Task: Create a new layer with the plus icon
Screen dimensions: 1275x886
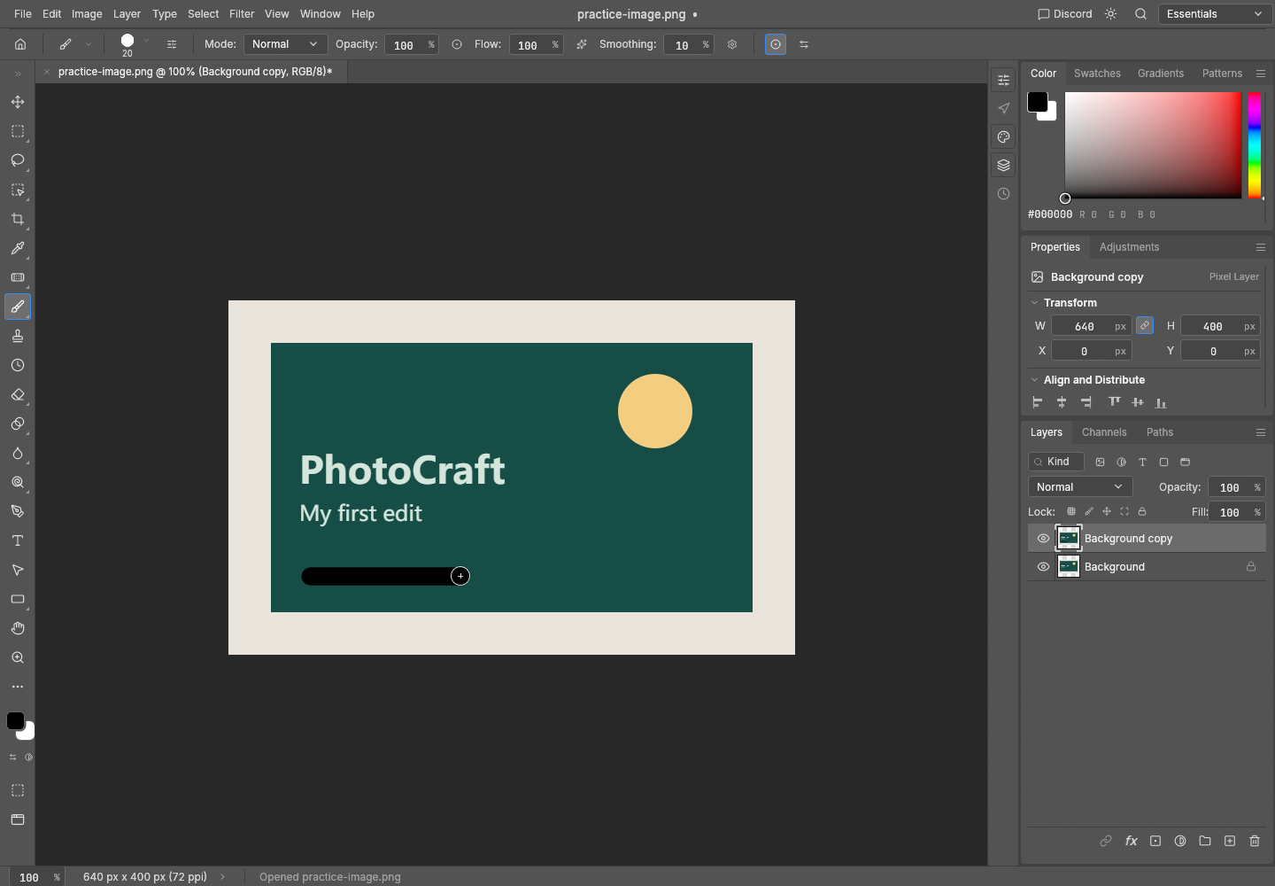Action: 1230,841
